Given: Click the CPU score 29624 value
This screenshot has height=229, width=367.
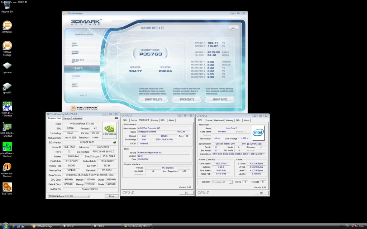Looking at the screenshot, I should coord(165,71).
